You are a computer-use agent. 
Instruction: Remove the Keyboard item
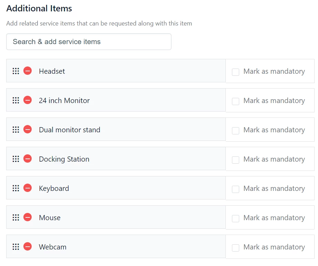[28, 188]
